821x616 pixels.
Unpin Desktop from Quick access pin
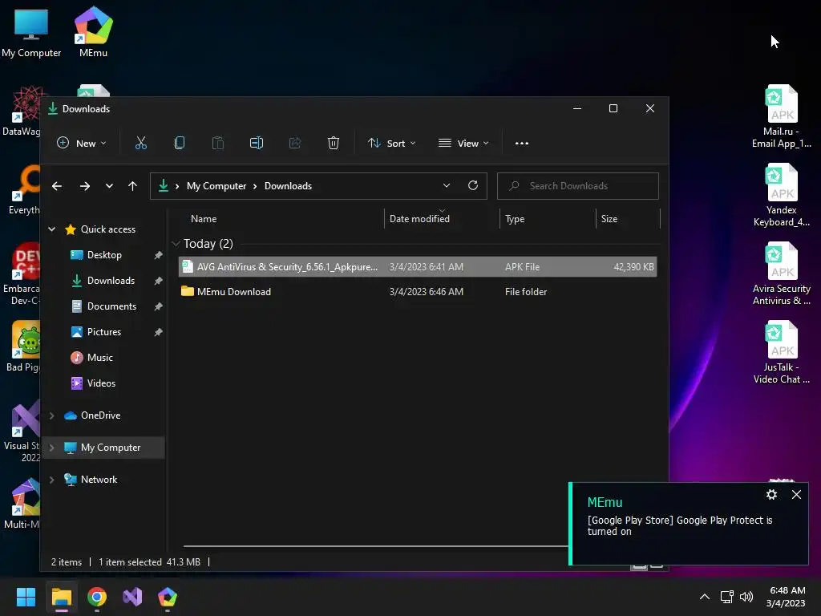pyautogui.click(x=158, y=255)
